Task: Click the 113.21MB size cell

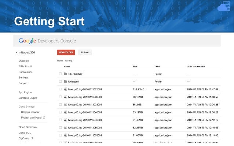Action: pos(139,89)
